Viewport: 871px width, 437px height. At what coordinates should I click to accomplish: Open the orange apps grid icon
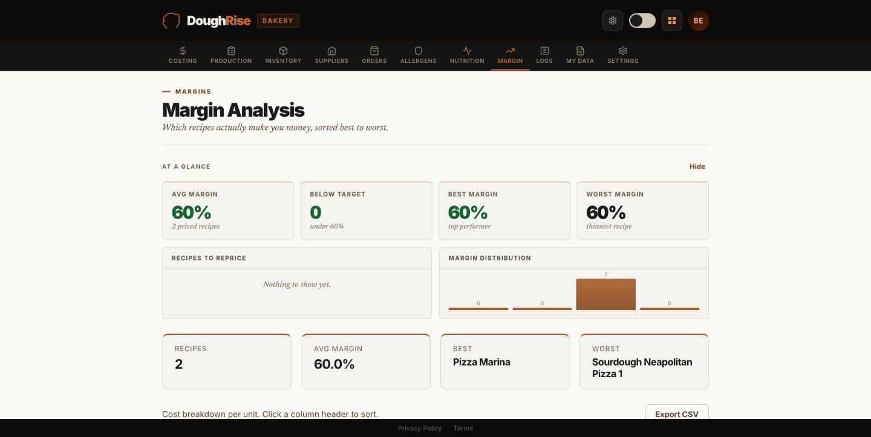672,21
